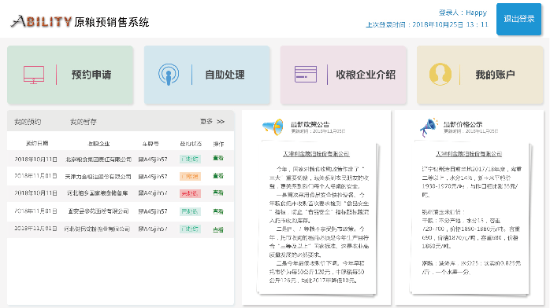Click the card icon on 收粮企业介绍 tile

click(x=306, y=74)
